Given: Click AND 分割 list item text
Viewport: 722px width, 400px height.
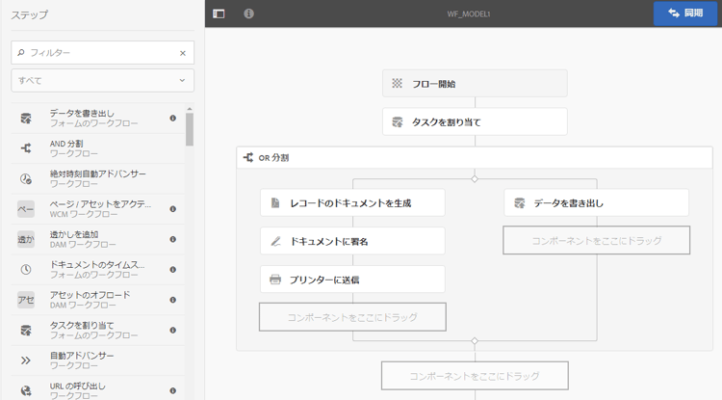Looking at the screenshot, I should coord(66,144).
